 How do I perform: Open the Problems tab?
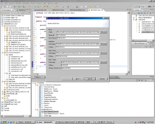[37, 77]
